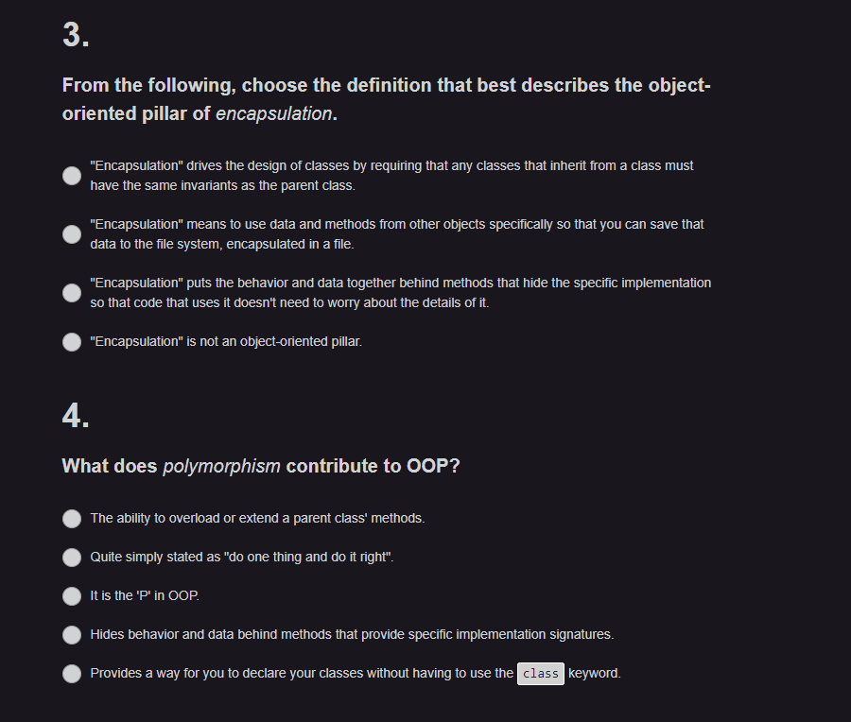
Task: Select the answer about saving data to file system
Action: 71,233
